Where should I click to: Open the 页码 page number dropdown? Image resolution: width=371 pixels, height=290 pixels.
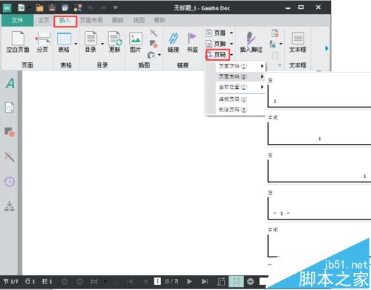coord(217,55)
